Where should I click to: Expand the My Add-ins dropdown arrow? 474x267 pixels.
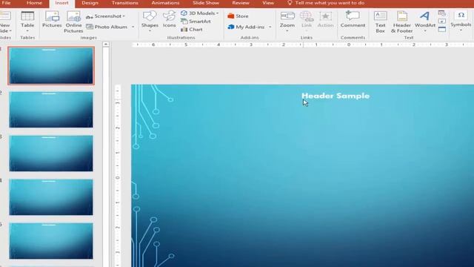point(270,27)
